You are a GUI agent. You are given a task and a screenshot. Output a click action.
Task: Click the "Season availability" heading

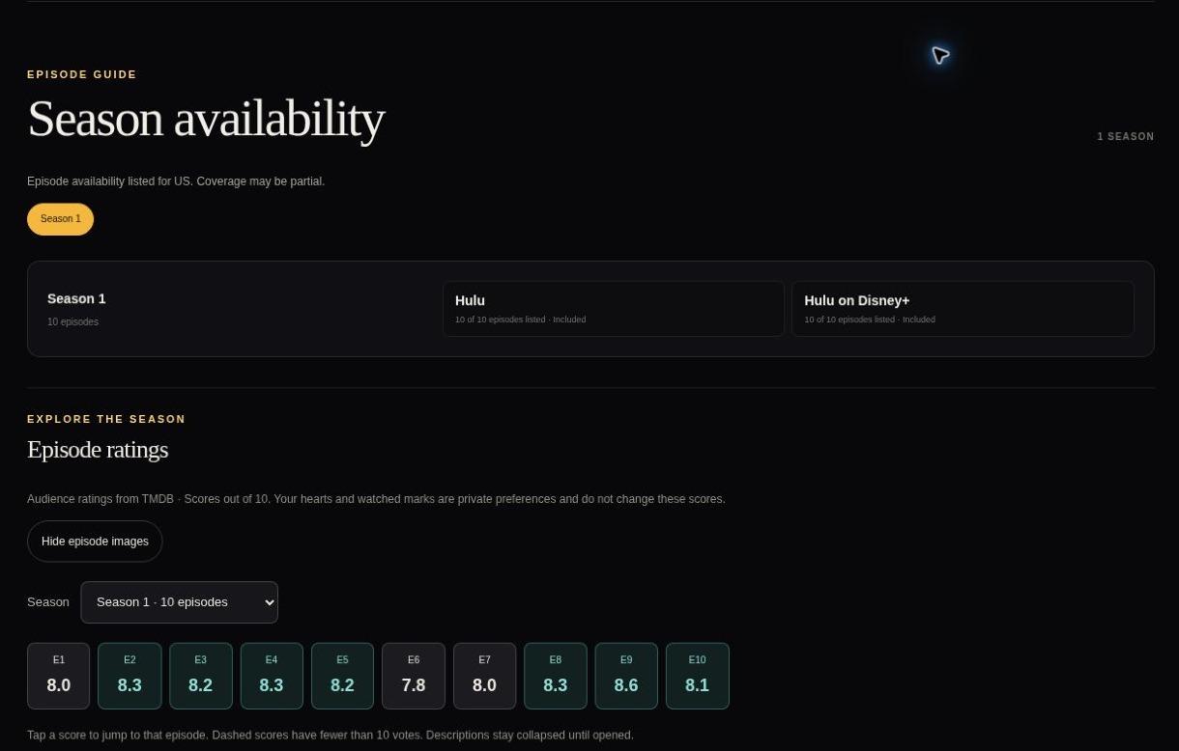(206, 119)
